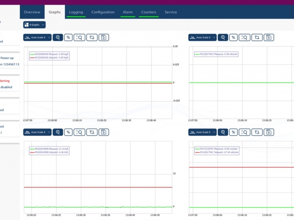Click the vertical zoom icon on the top-right graph
This screenshot has width=294, height=220.
pyautogui.click(x=245, y=37)
